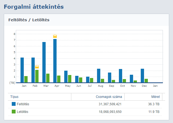Click the blue April upload bar
173x123 pixels.
click(x=55, y=61)
